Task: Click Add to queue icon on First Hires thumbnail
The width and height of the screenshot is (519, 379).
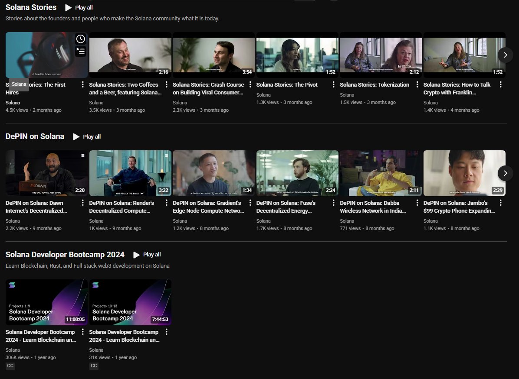Action: pos(80,51)
